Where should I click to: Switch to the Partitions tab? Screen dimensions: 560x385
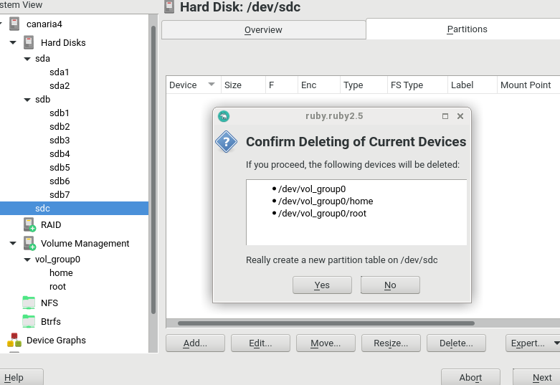coord(467,29)
